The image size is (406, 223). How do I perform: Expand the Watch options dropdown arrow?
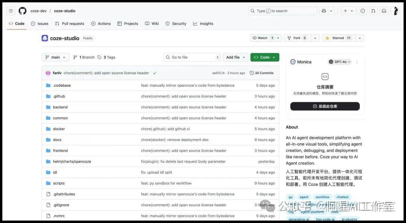pos(278,38)
